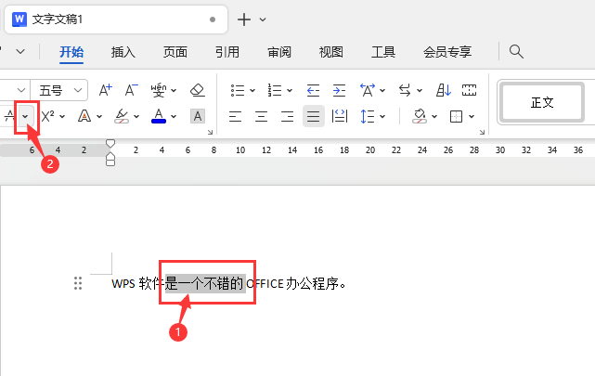Viewport: 595px width, 376px height.
Task: Open the font dialog launcher
Action: point(210,132)
